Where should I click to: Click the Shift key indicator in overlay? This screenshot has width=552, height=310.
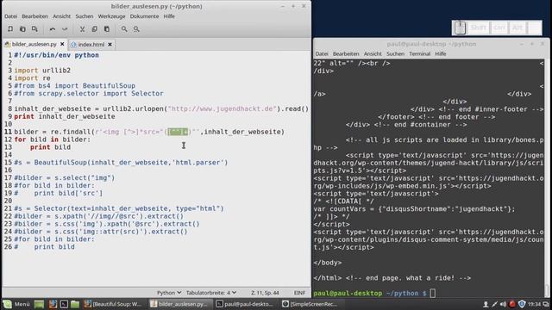pyautogui.click(x=478, y=28)
